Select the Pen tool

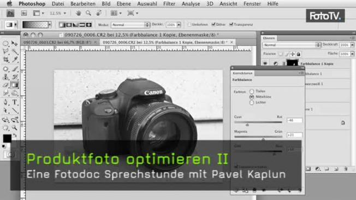pos(5,102)
